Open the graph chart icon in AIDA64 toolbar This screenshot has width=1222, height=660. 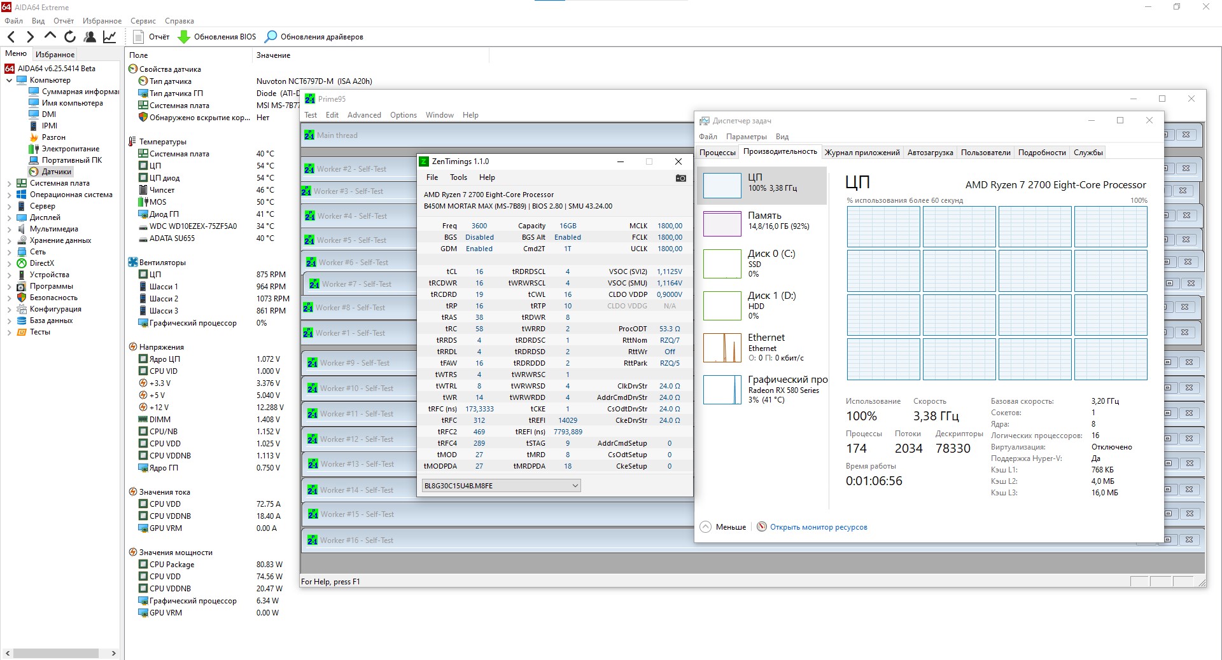pos(109,37)
